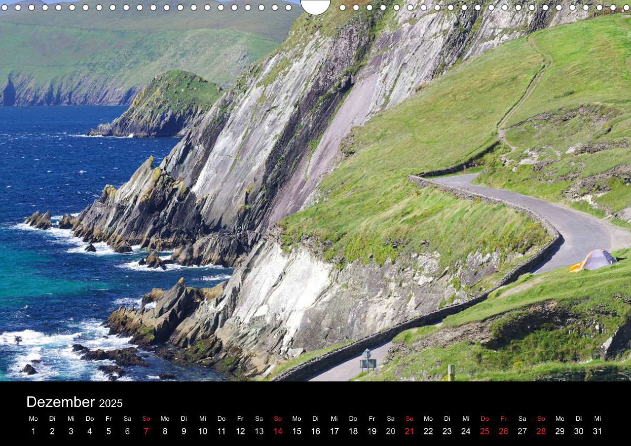The image size is (631, 446).
Task: Select the grey Saturday date 6
Action: [127, 431]
